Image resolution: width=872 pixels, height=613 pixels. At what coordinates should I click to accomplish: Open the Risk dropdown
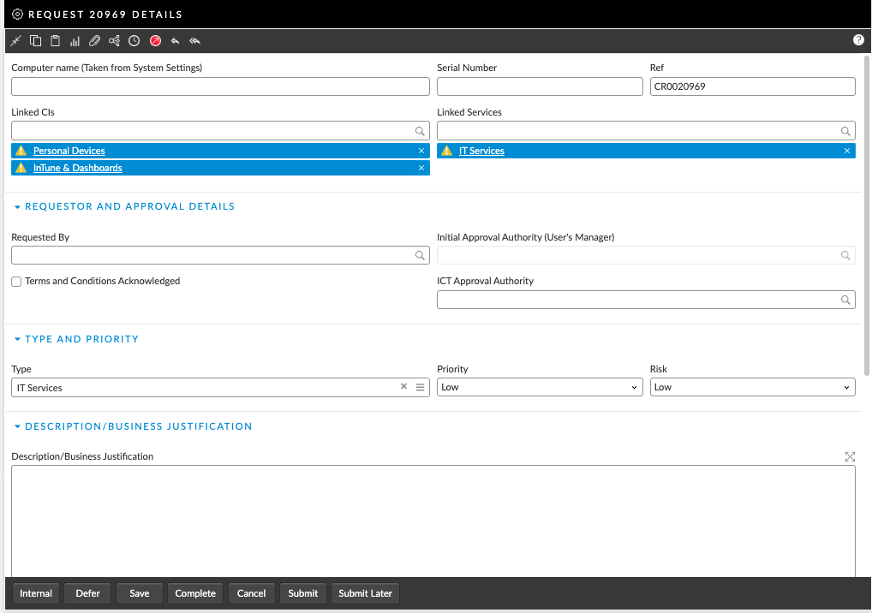point(752,387)
